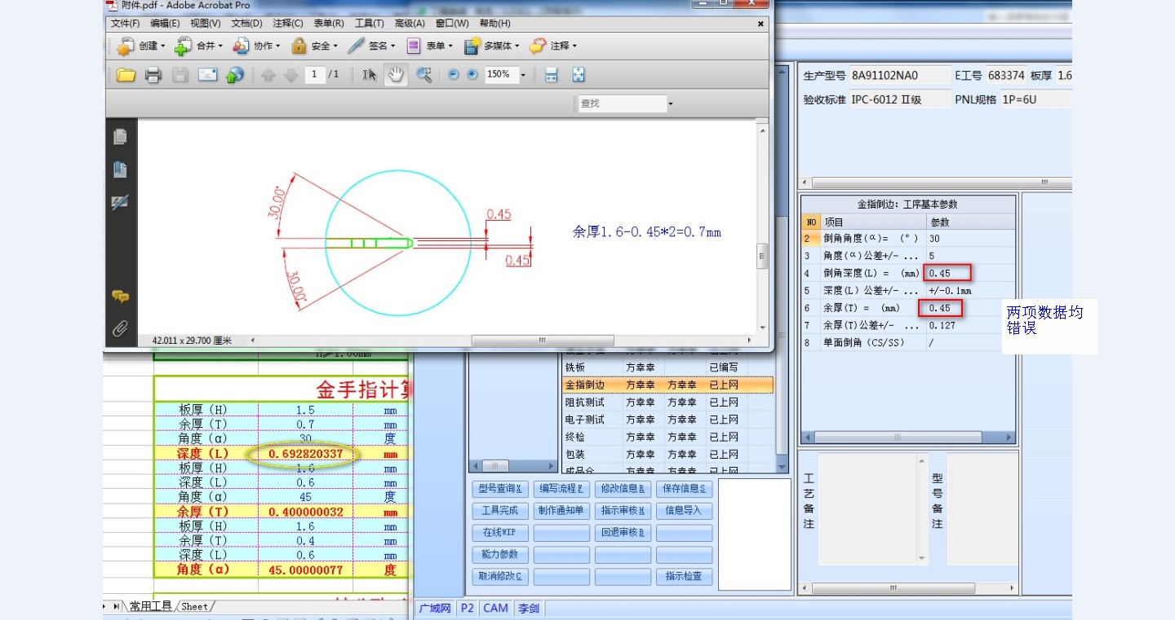Click the 回退审核 button

[623, 533]
